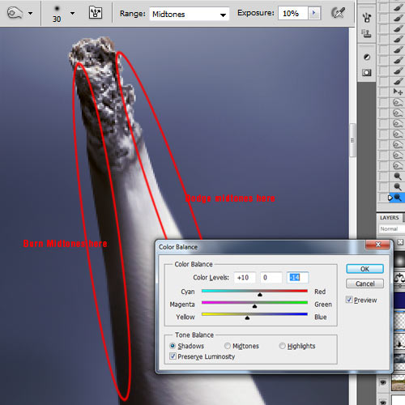Screen dimensions: 405x405
Task: Select the Shadows tone balance radio
Action: [173, 346]
